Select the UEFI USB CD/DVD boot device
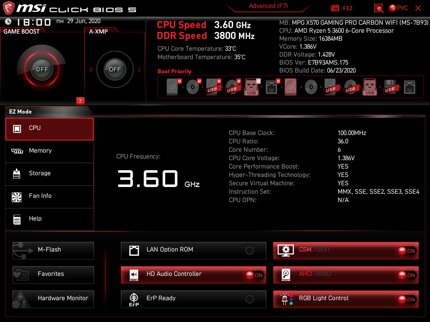Viewport: 430px width, 322px height. click(x=233, y=87)
